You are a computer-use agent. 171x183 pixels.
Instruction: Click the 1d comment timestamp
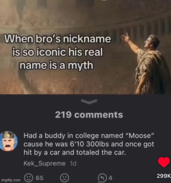point(73,164)
